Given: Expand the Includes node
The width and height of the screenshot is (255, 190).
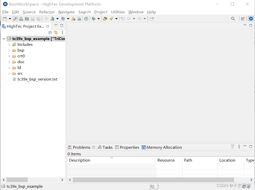Looking at the screenshot, I should [x=9, y=45].
